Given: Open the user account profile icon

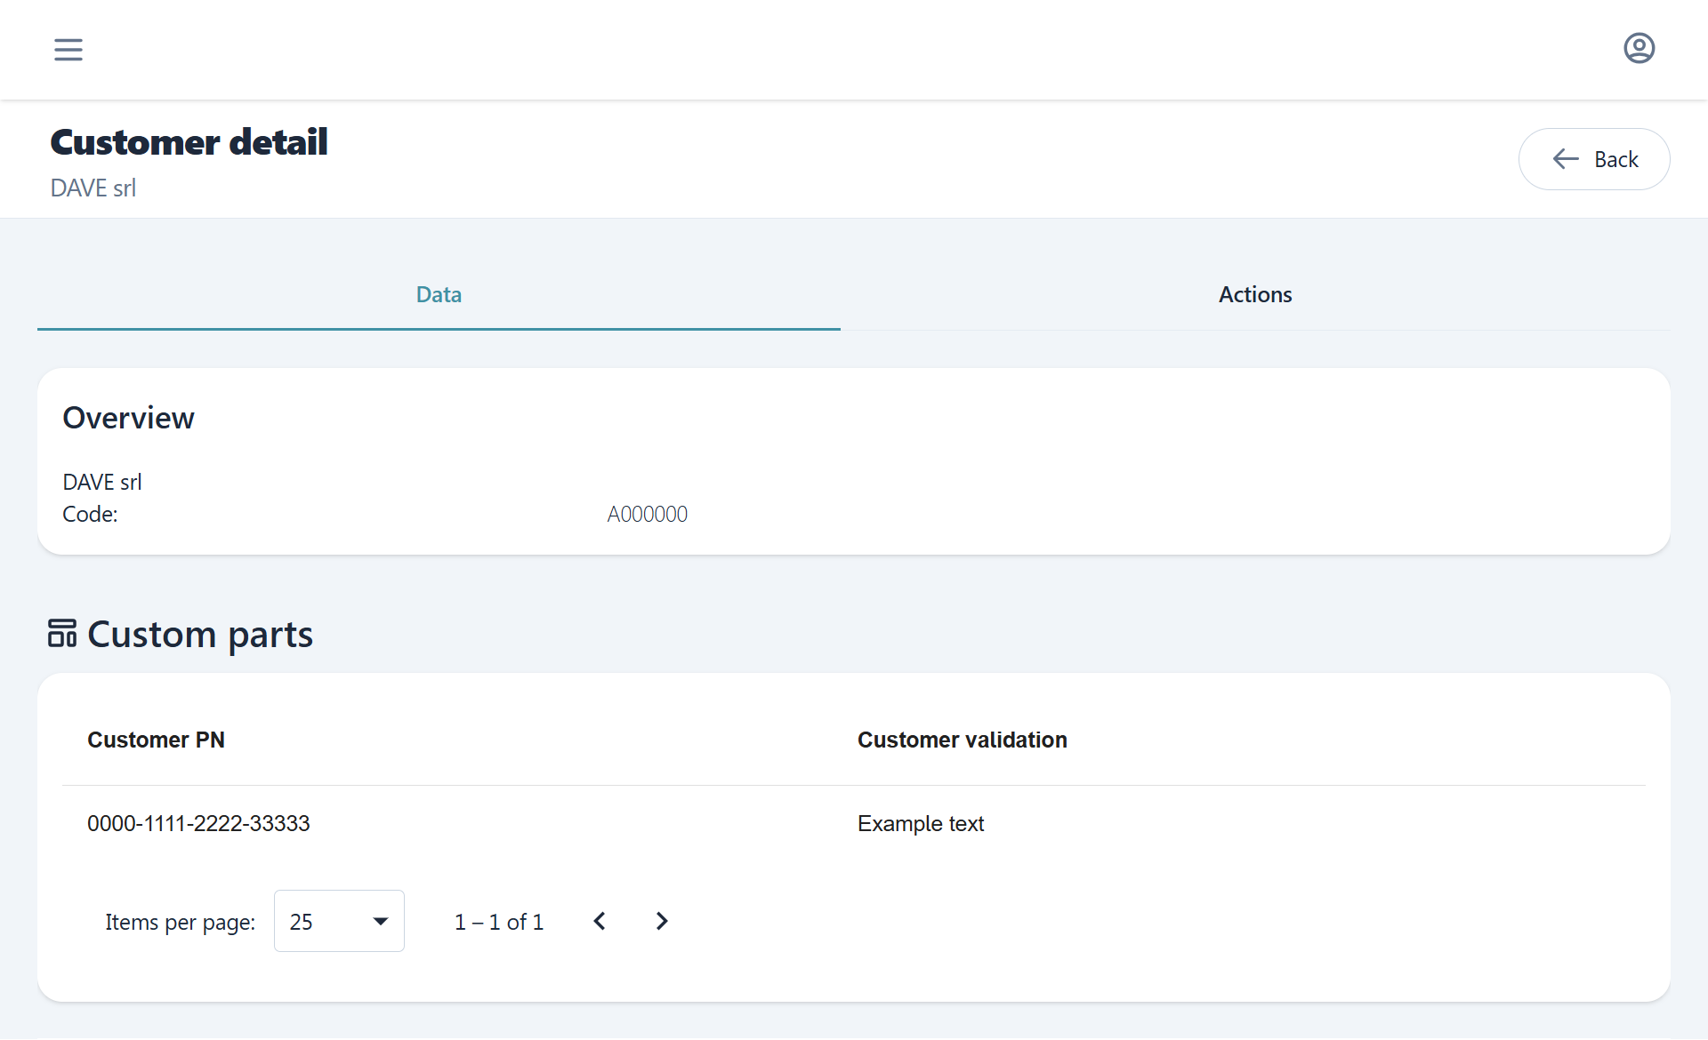Looking at the screenshot, I should coord(1639,48).
